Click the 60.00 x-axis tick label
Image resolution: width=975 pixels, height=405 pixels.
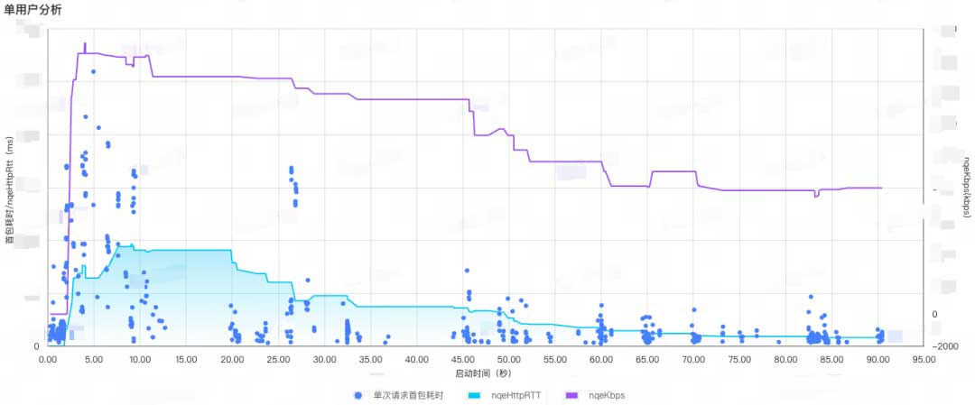600,359
